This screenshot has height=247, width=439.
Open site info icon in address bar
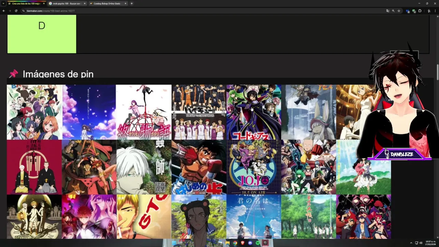pos(23,11)
